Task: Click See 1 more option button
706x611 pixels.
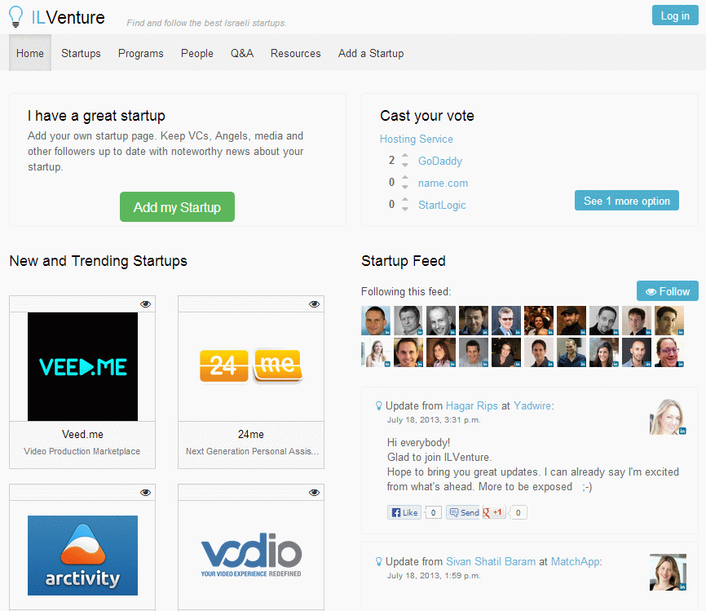Action: (627, 201)
